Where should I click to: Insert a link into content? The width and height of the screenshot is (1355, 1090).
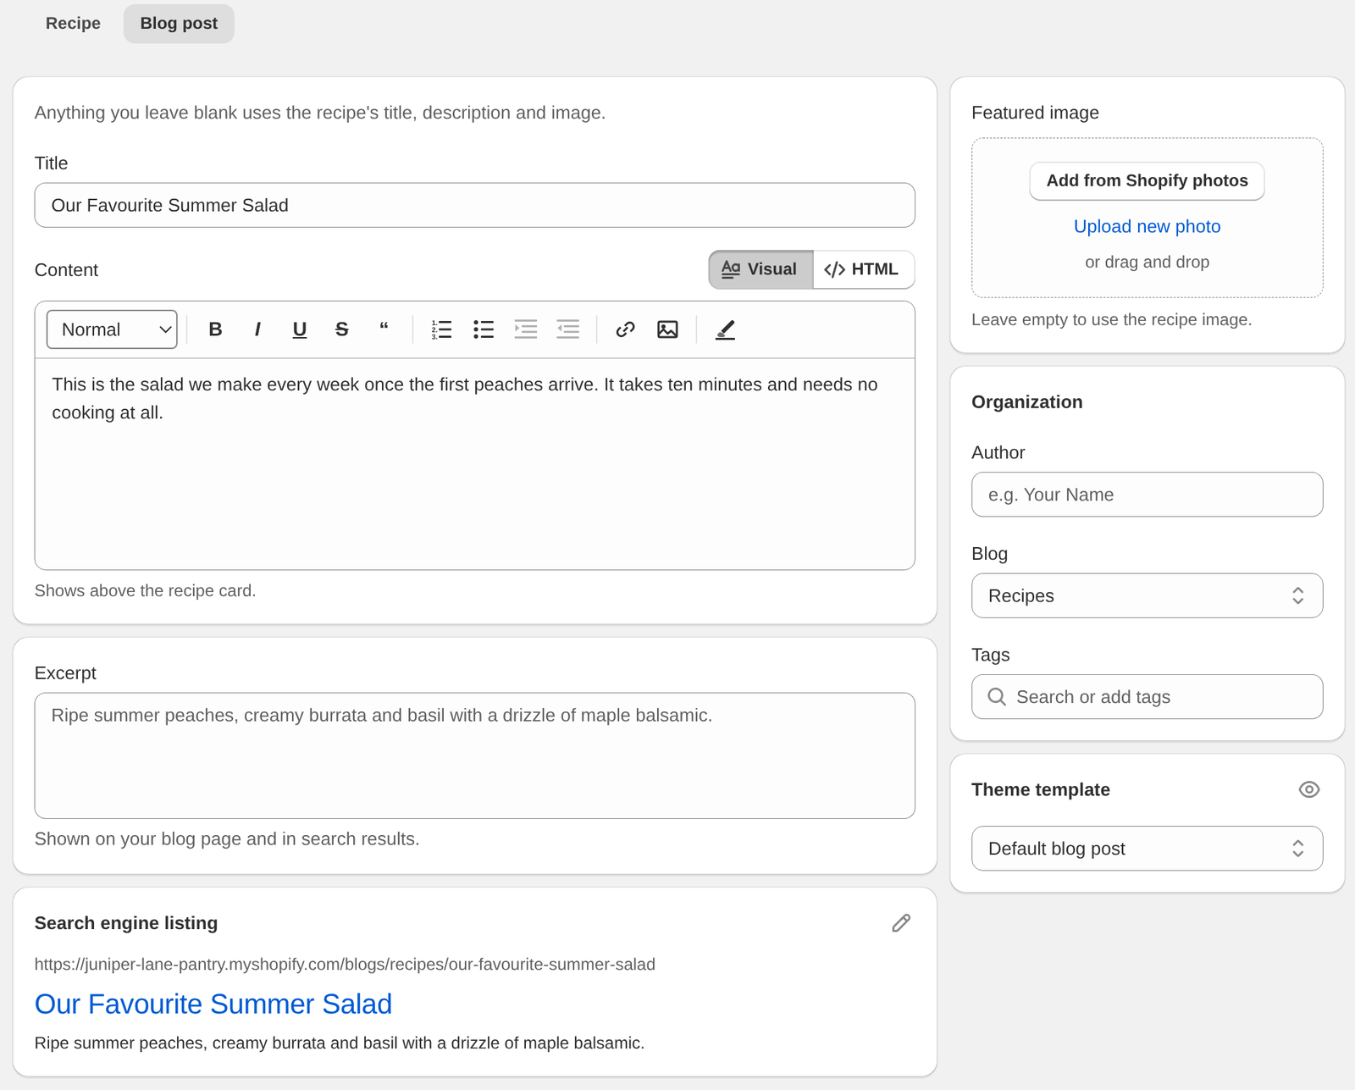(x=626, y=329)
